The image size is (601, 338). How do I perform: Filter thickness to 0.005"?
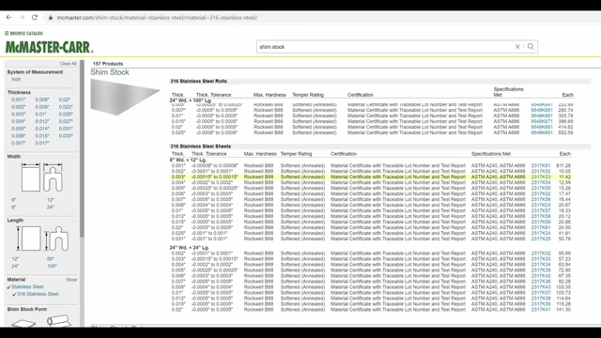pos(19,129)
